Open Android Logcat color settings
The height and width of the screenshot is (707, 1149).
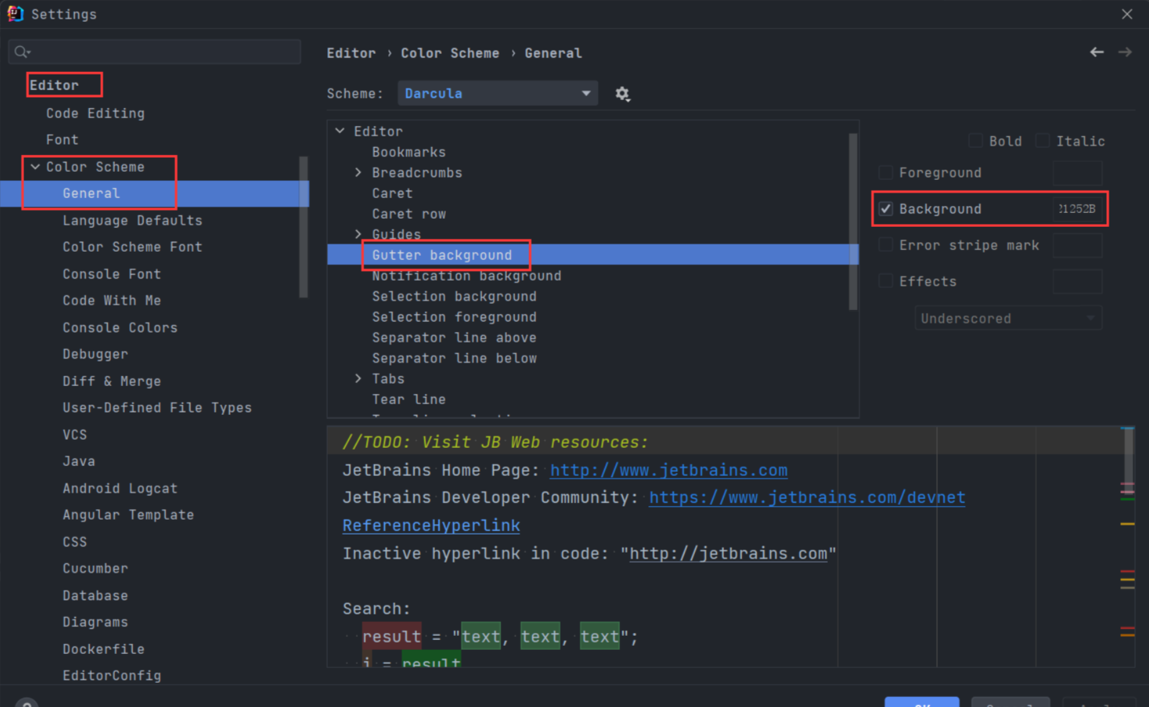click(120, 488)
